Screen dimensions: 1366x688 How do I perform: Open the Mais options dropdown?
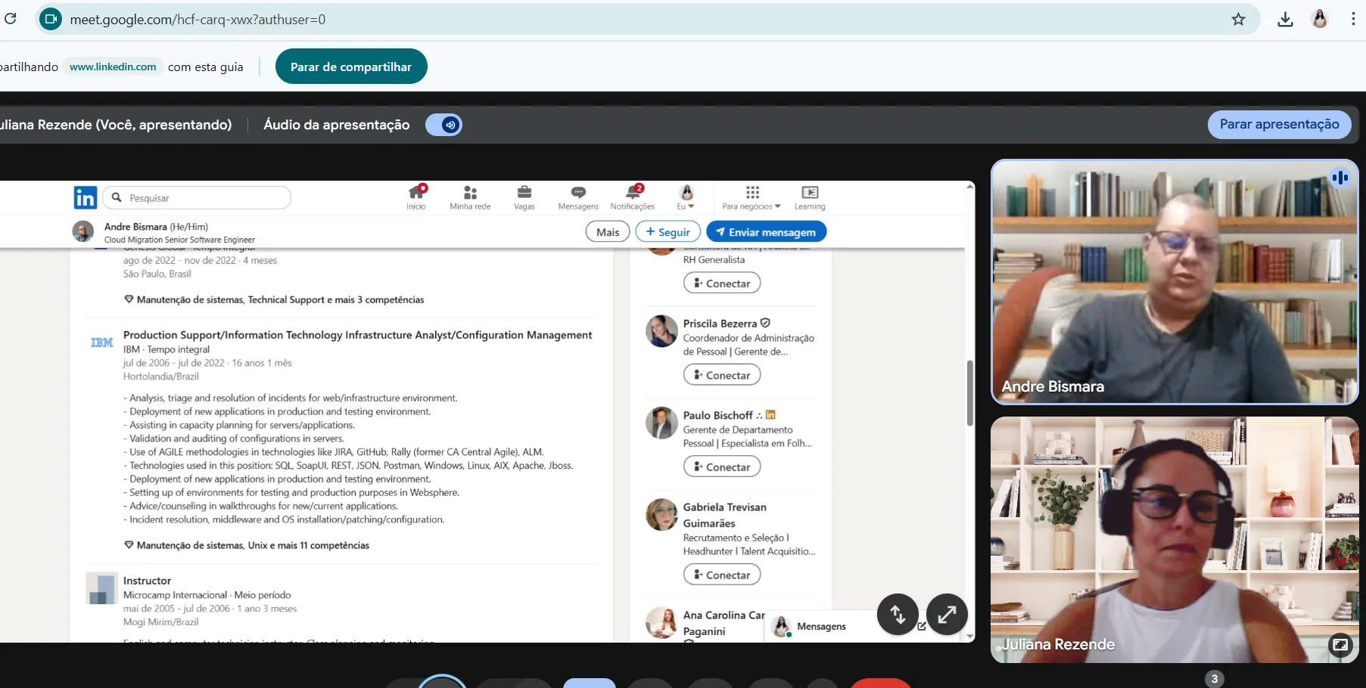coord(608,232)
